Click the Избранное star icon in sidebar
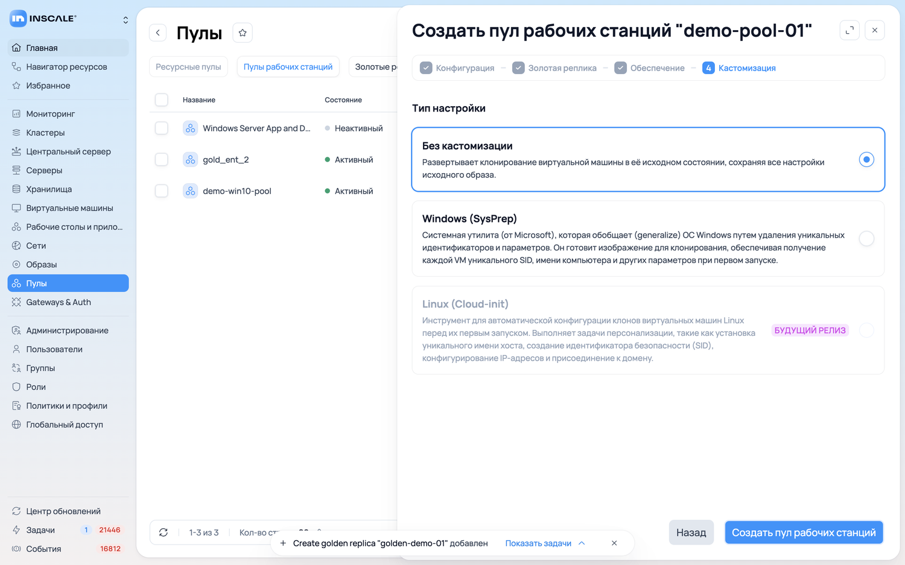 [x=16, y=86]
